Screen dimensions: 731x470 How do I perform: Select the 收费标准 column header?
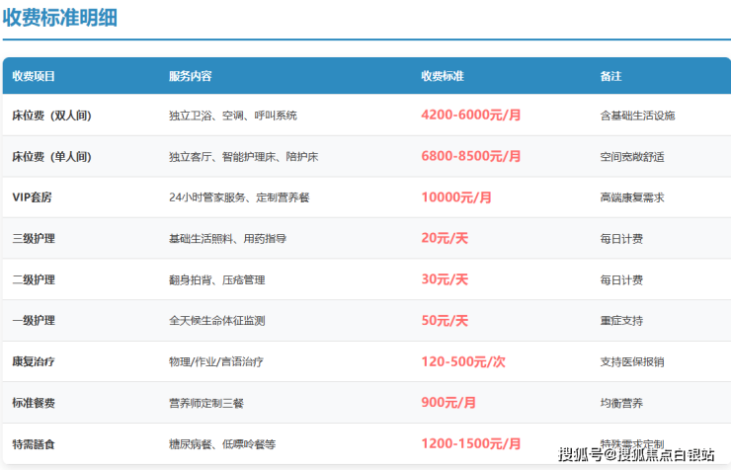443,76
